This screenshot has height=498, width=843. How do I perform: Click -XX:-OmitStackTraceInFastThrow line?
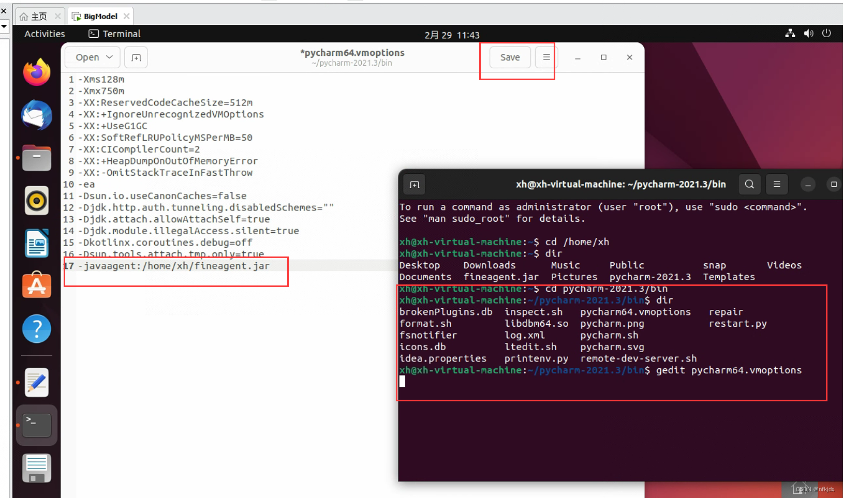[x=165, y=173]
